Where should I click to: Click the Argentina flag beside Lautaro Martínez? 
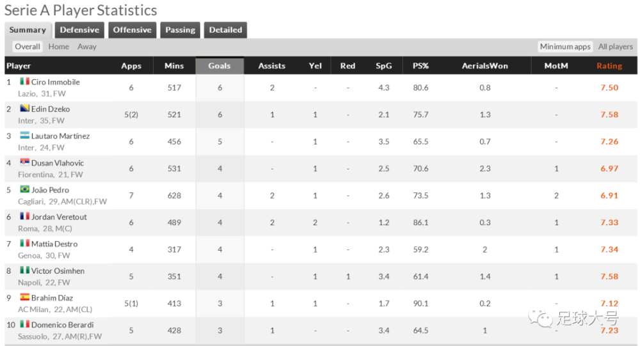(24, 135)
